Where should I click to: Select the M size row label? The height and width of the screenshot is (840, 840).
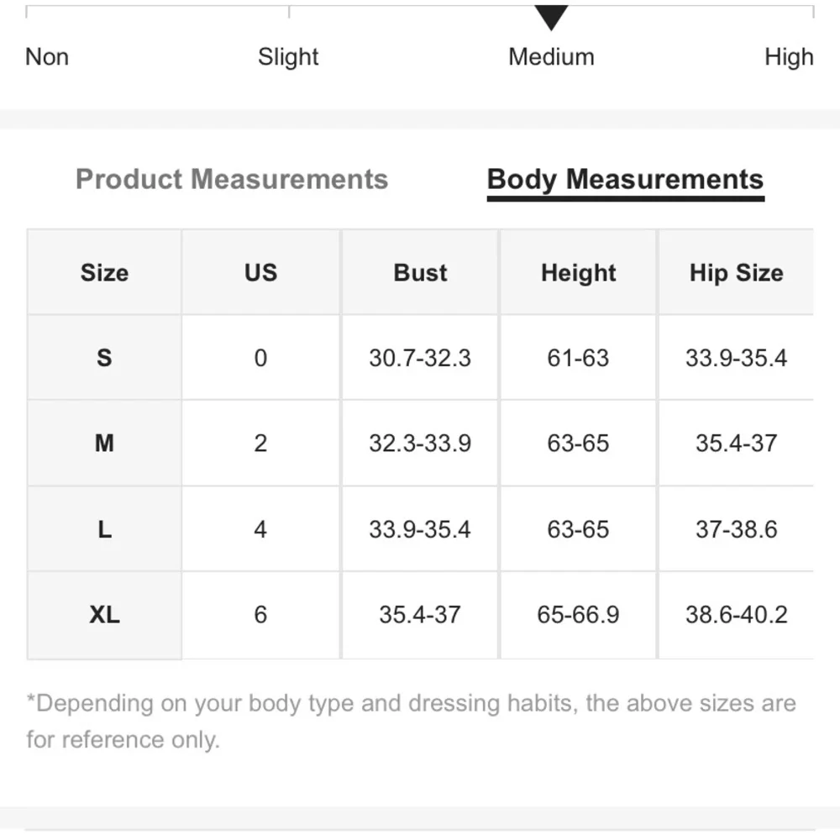pyautogui.click(x=104, y=443)
